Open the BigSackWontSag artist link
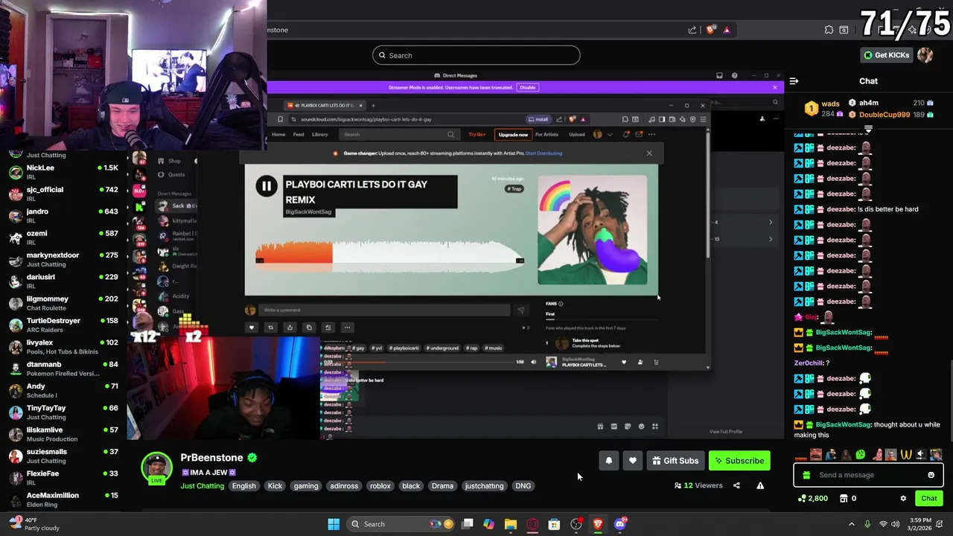This screenshot has width=953, height=536. 308,212
